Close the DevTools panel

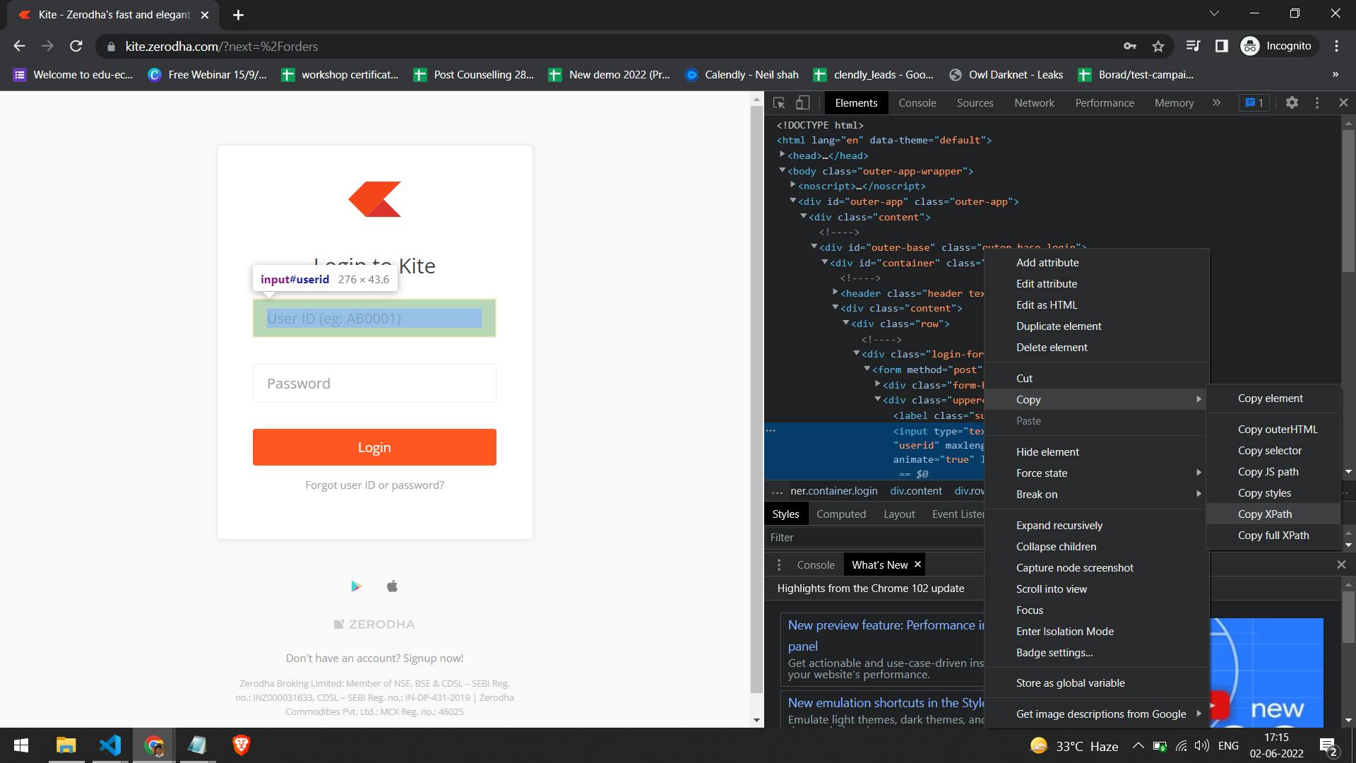(x=1343, y=102)
